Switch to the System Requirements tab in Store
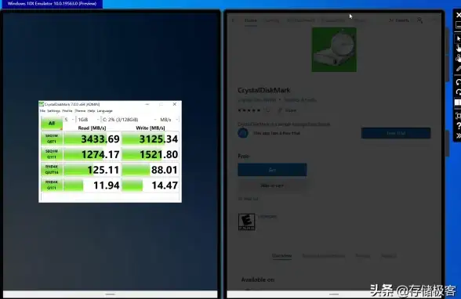The width and height of the screenshot is (461, 299). (323, 256)
